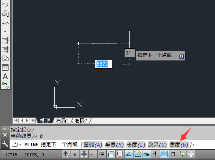Toggle Grid Display in status bar
Viewport: 215px width, 160px height.
click(x=84, y=154)
